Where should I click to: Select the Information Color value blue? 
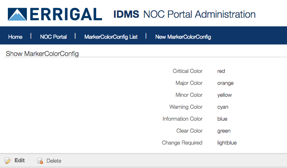pyautogui.click(x=222, y=119)
